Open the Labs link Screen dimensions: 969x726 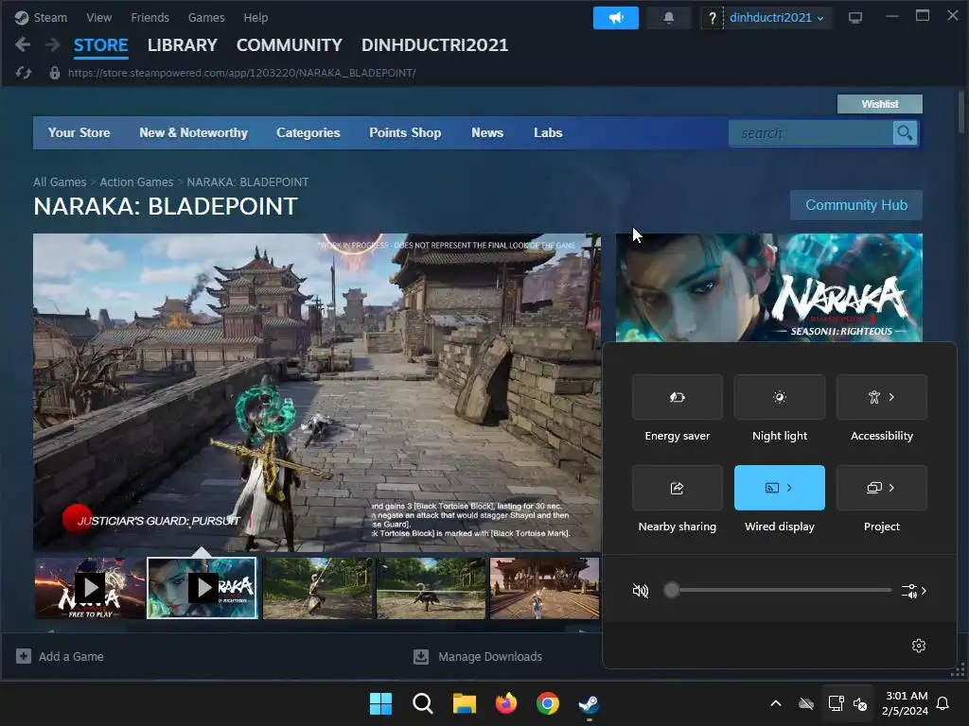click(x=548, y=132)
